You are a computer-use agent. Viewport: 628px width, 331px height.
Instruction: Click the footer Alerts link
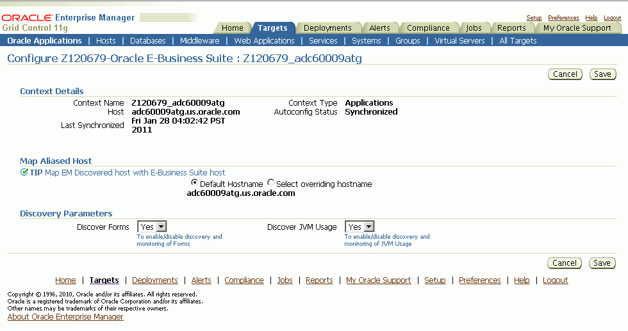tap(201, 280)
